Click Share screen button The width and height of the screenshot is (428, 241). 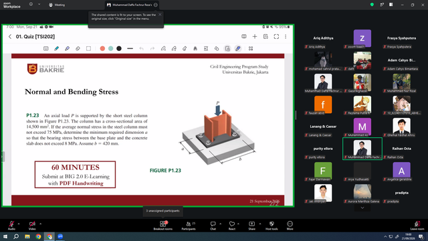click(x=251, y=226)
